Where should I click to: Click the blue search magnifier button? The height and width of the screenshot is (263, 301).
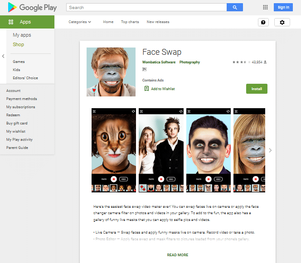click(234, 7)
